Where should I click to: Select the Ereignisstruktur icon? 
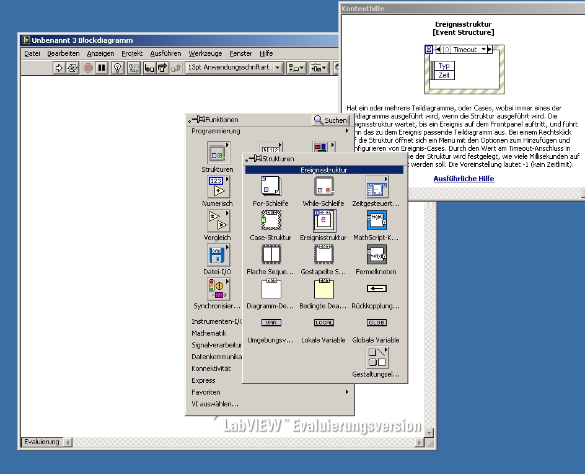point(324,221)
